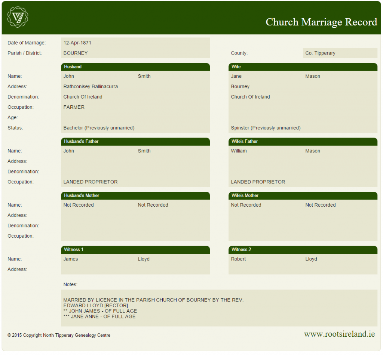Select the date of marriage field 12-Apr-1871
The image size is (383, 355).
pos(77,43)
